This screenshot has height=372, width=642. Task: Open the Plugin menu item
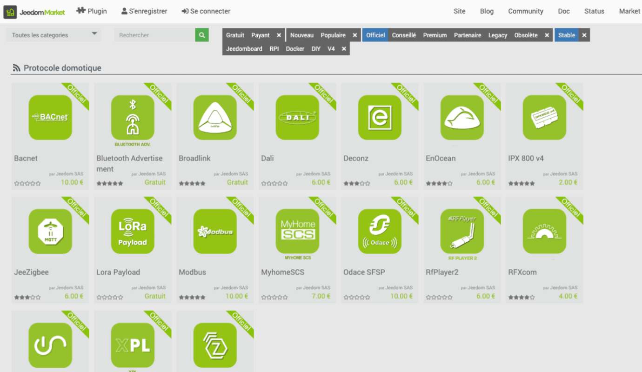92,11
